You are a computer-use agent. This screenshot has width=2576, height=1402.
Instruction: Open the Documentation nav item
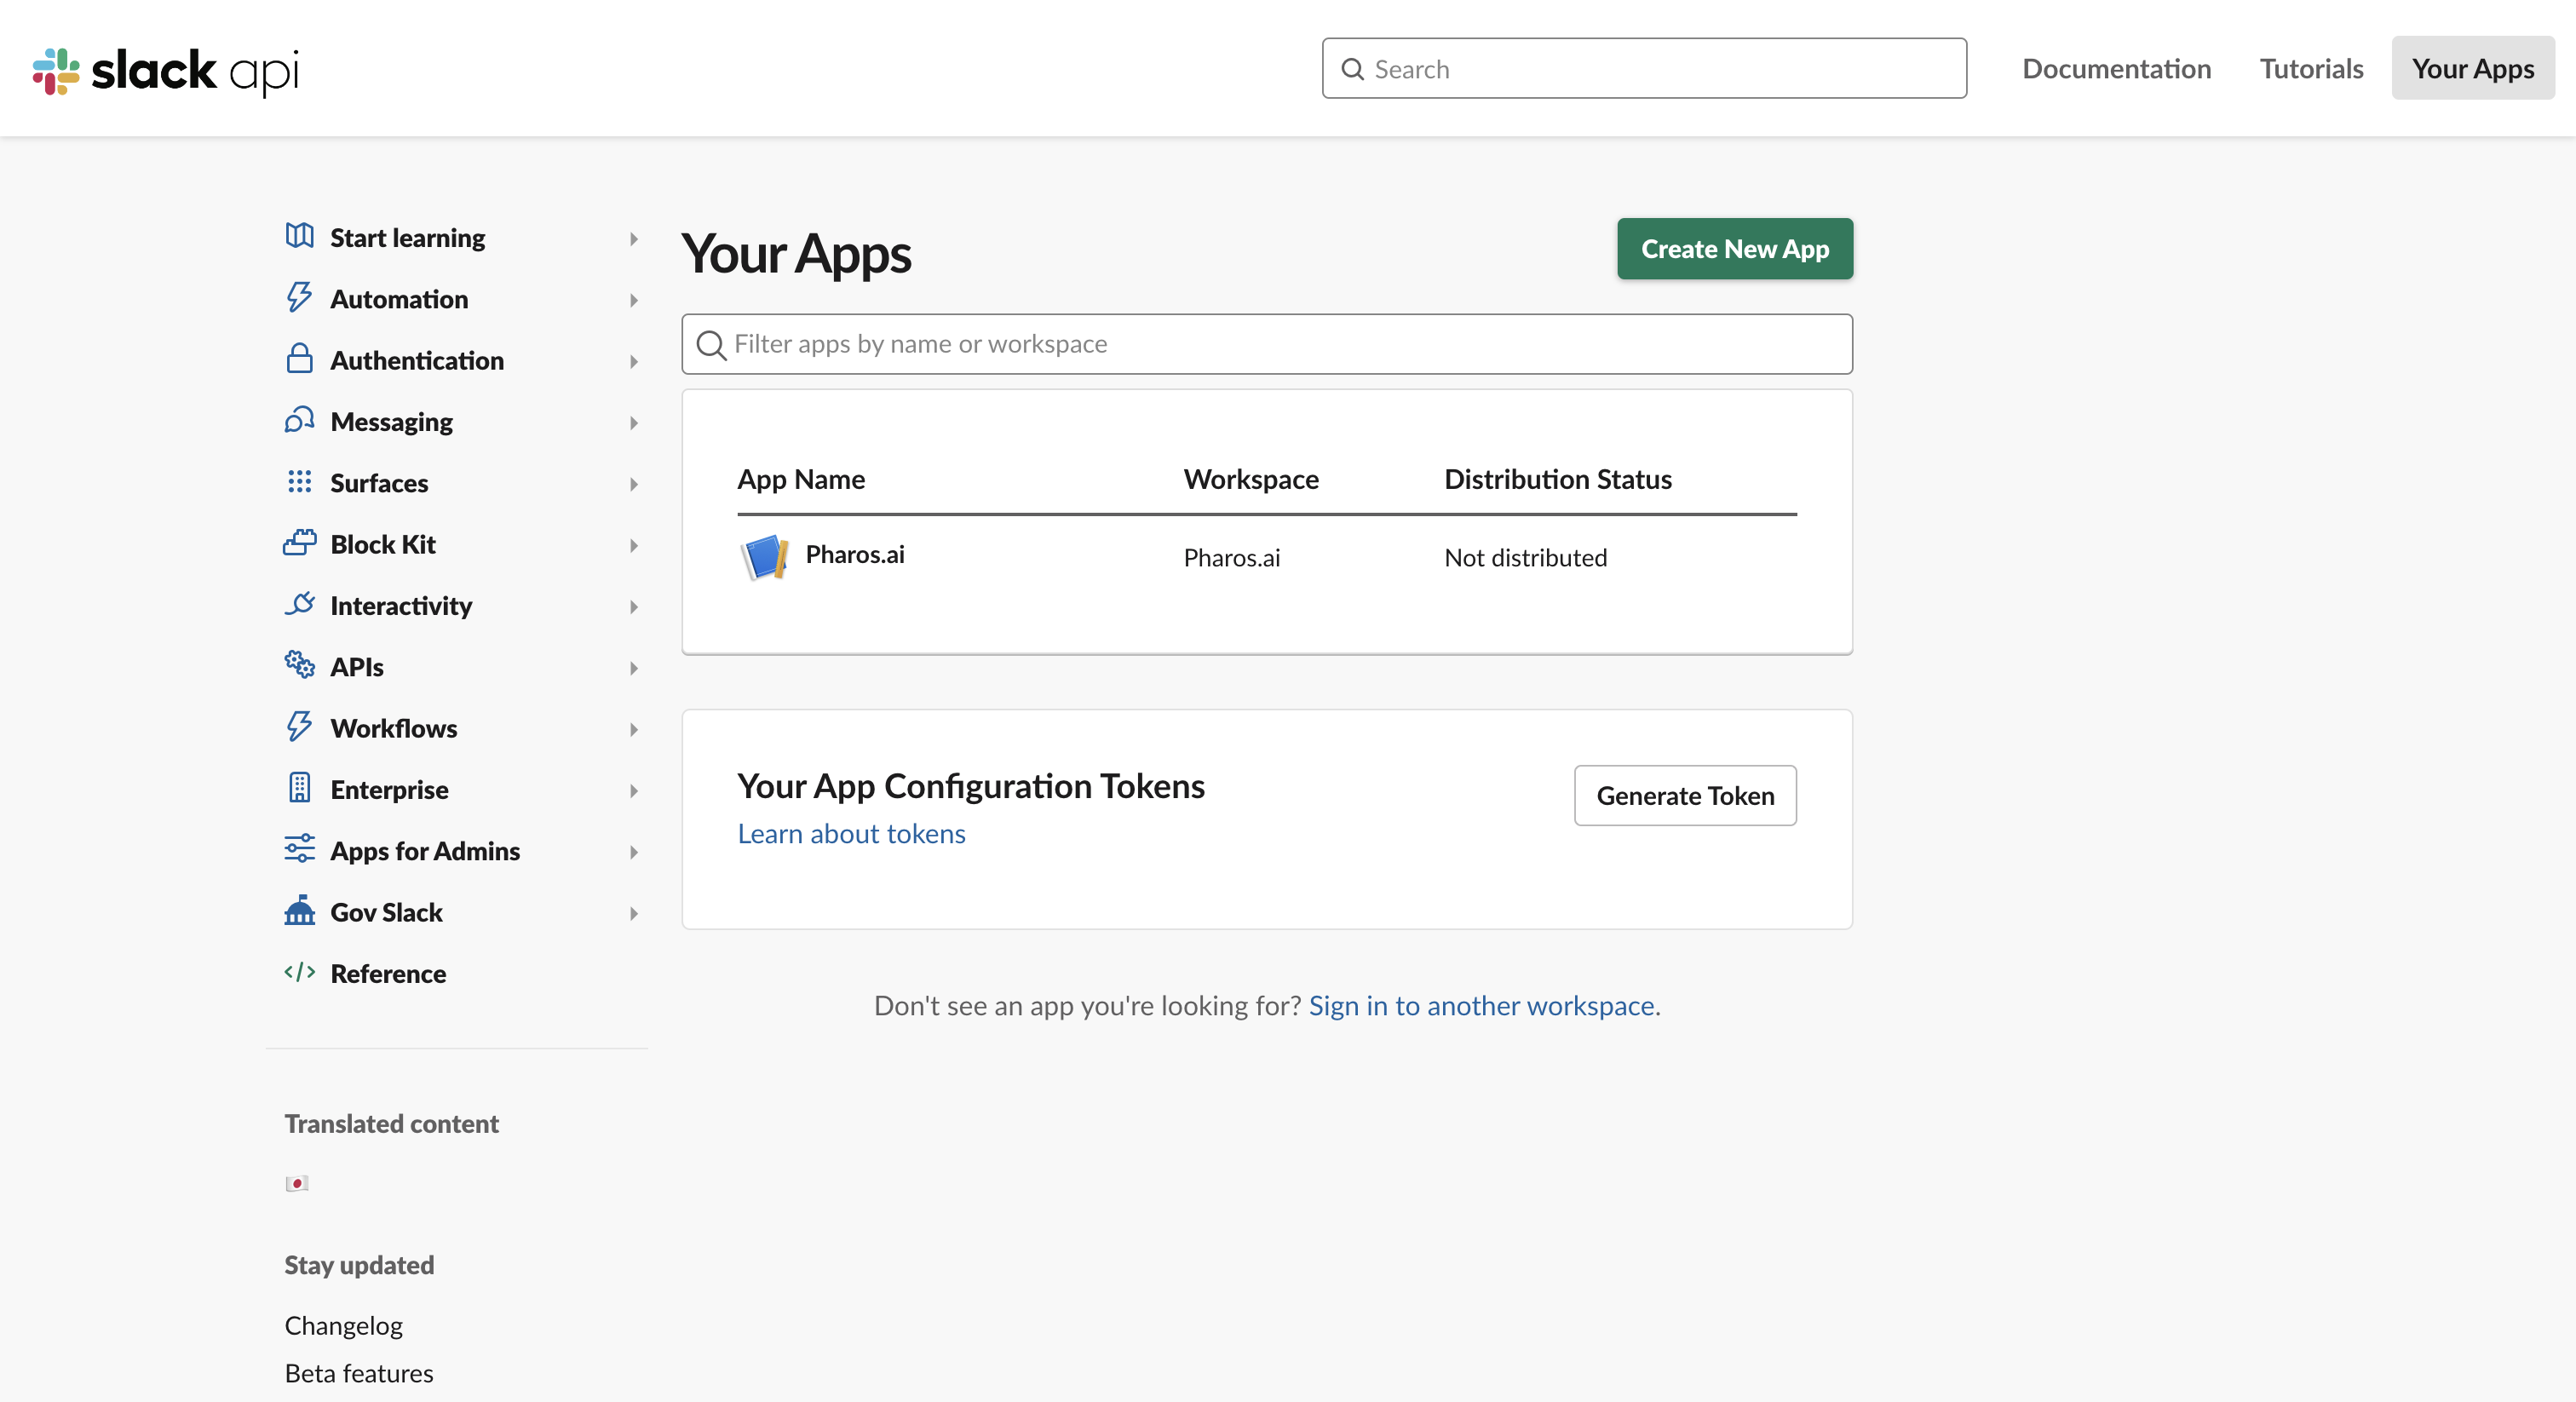pyautogui.click(x=2116, y=68)
